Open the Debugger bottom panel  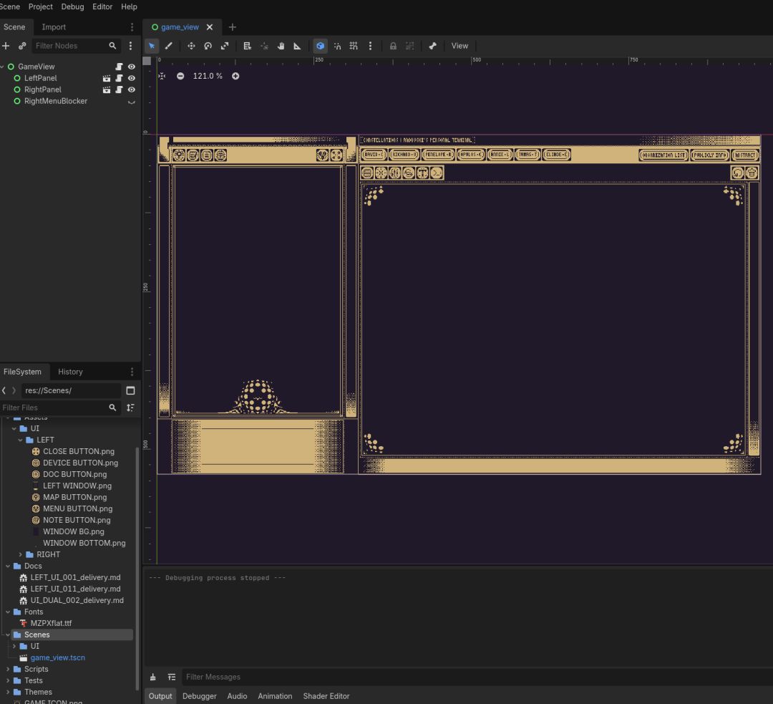(200, 696)
